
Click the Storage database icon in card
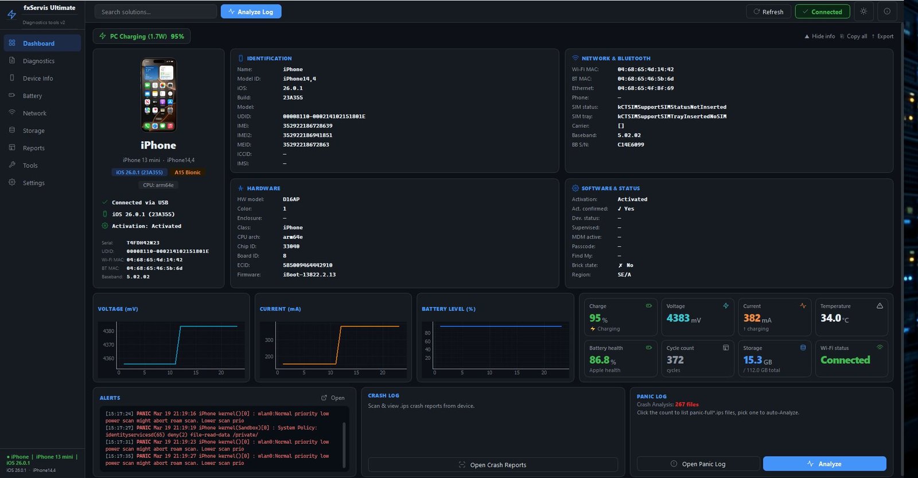click(x=803, y=348)
